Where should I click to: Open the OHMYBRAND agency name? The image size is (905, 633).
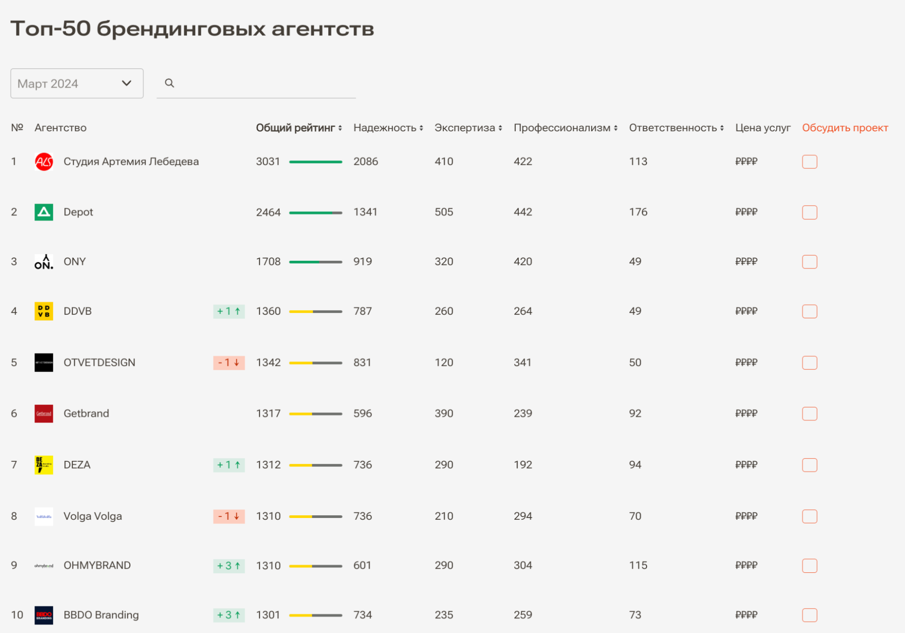(x=97, y=566)
